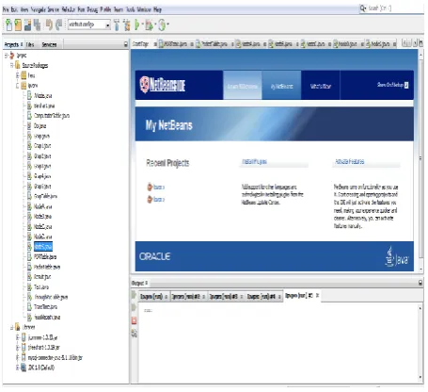
Task: Open the project configuration dropdown
Action: 107,24
